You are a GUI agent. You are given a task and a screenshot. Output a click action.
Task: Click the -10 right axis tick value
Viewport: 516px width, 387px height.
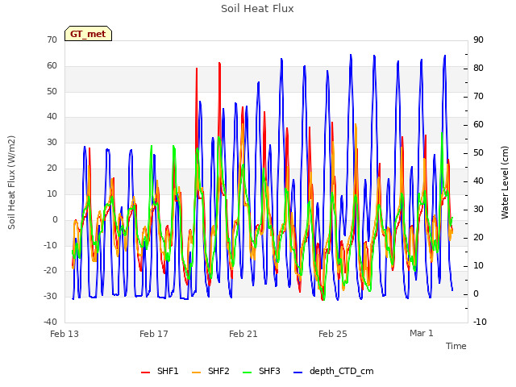[480, 322]
